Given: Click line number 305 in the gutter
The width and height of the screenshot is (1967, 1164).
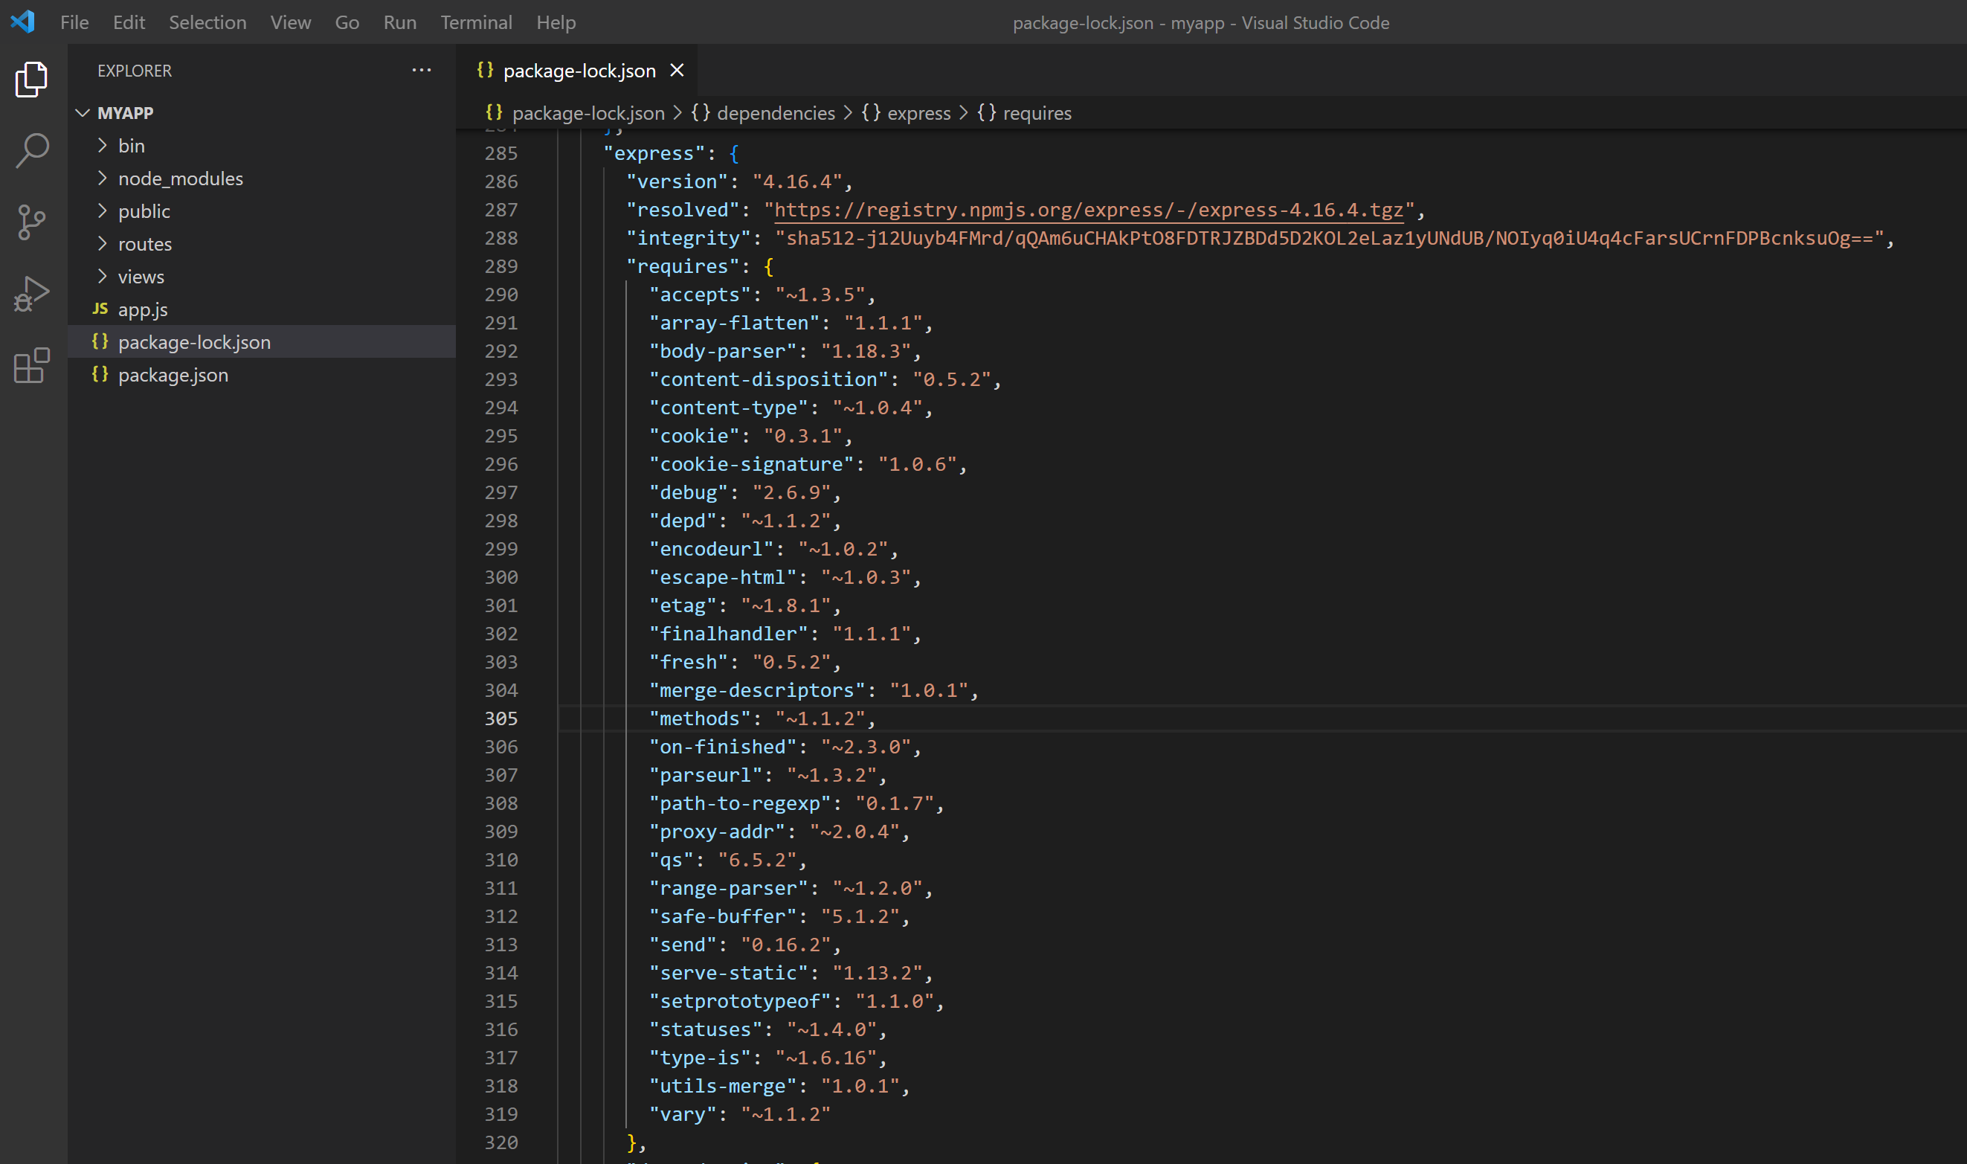Looking at the screenshot, I should pyautogui.click(x=501, y=718).
